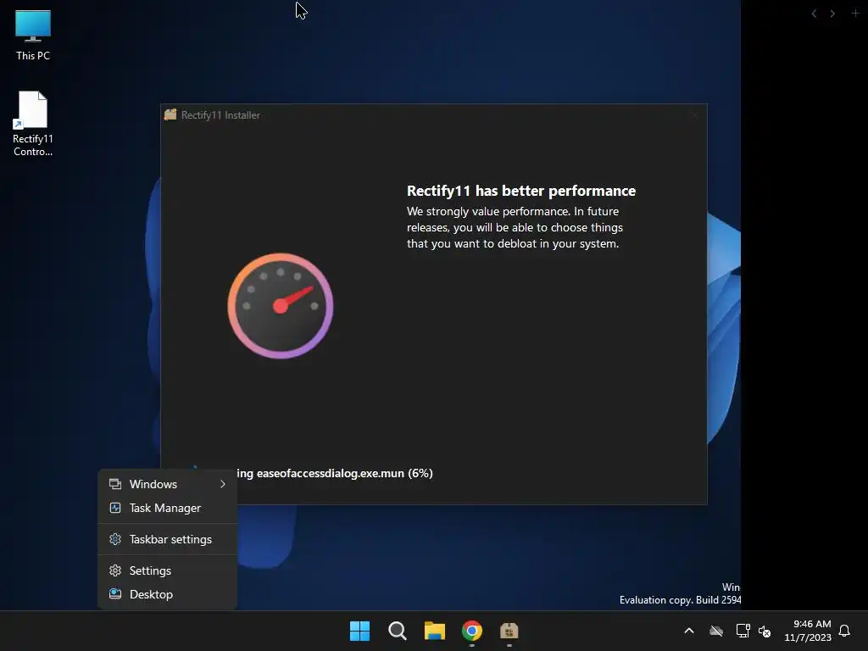
Task: Click the date 11/7/2023 in taskbar
Action: 808,637
